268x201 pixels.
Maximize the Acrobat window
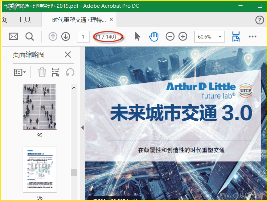pos(260,6)
